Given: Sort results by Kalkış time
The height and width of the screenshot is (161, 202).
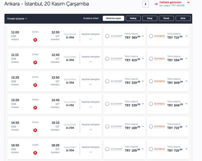Looking at the screenshot, I should (133, 18).
